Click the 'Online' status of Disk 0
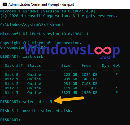Screen dimensions: 130x125 click(x=34, y=75)
